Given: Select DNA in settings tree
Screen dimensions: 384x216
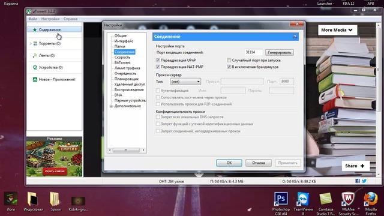Looking at the screenshot, I should click(118, 95).
